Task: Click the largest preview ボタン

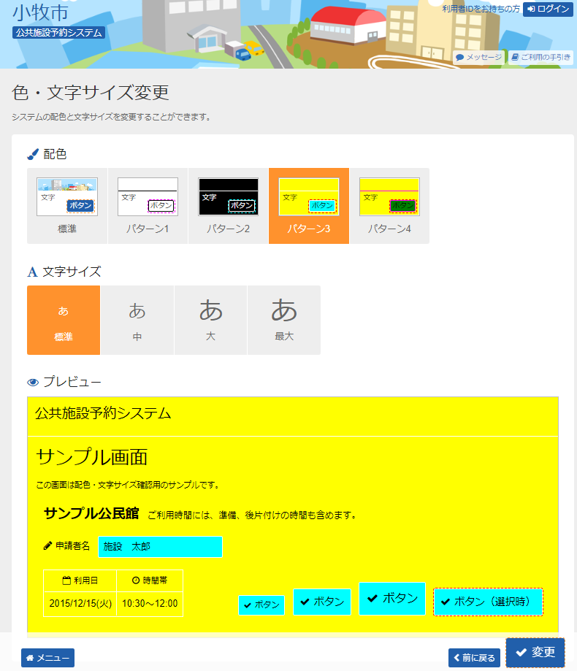Action: 392,598
